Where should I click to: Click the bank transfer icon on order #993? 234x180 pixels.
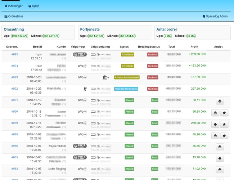click(x=104, y=77)
